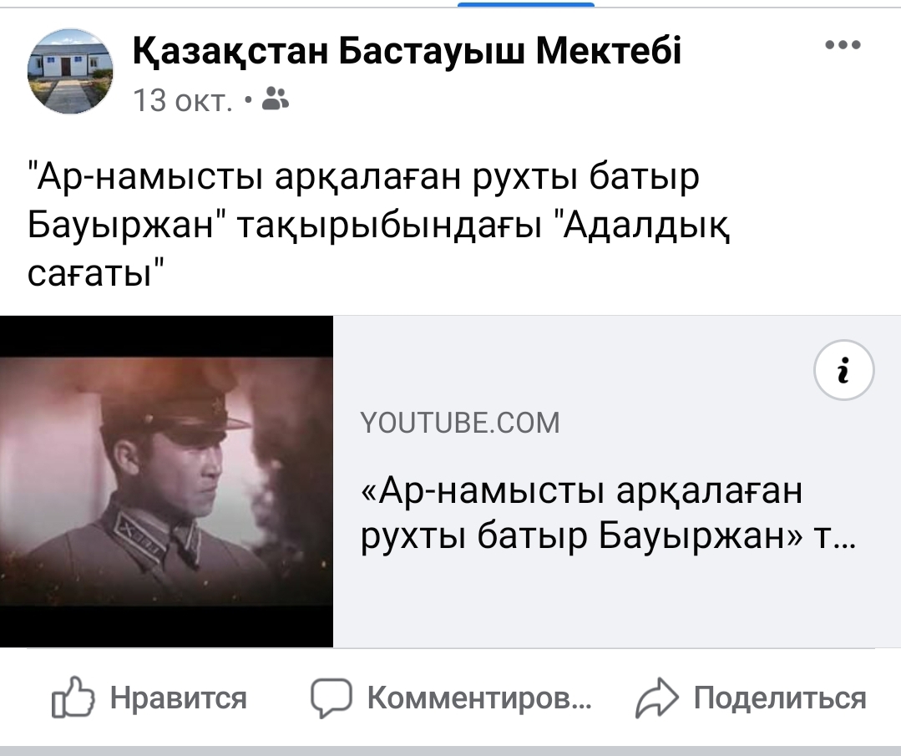901x756 pixels.
Task: Click the friends audience icon
Action: 276,99
